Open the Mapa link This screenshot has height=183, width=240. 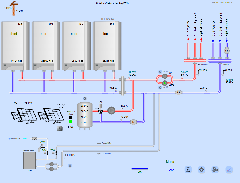170,162
